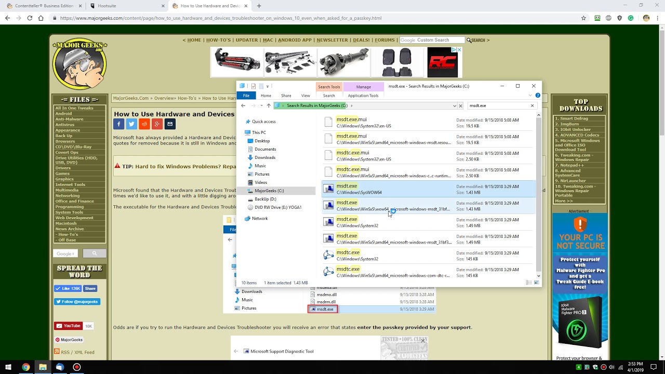Share article via the Google Plus icon

pos(157,124)
